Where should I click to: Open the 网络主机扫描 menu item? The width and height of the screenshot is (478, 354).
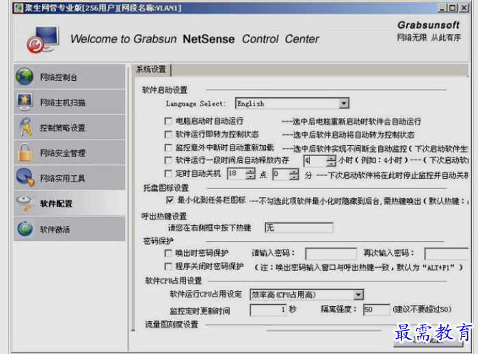point(70,102)
